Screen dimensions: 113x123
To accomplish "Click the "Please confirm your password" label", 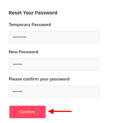I will 39,79.
